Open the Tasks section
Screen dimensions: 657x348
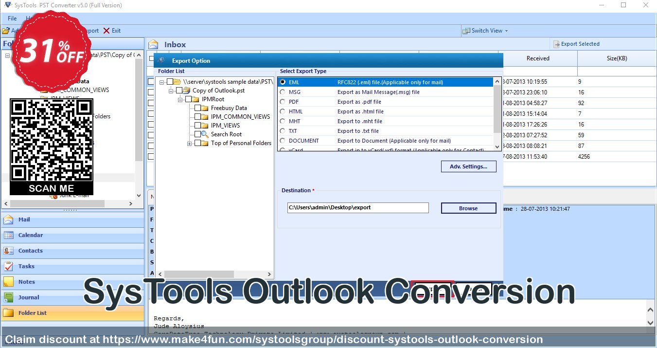tap(72, 266)
